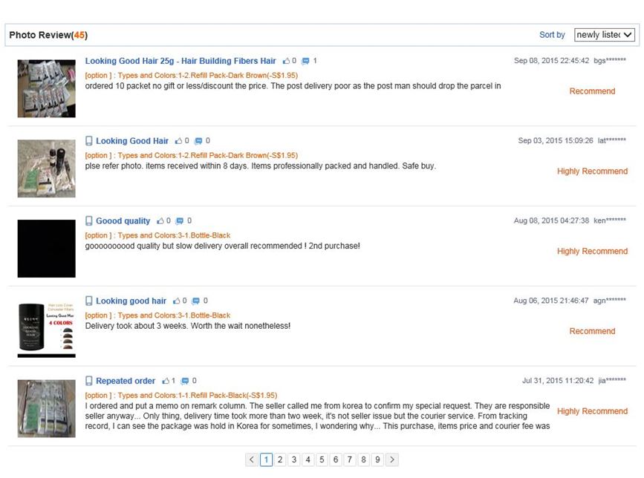Image resolution: width=644 pixels, height=478 pixels.
Task: Click comment icon on Goood quality review
Action: 180,221
